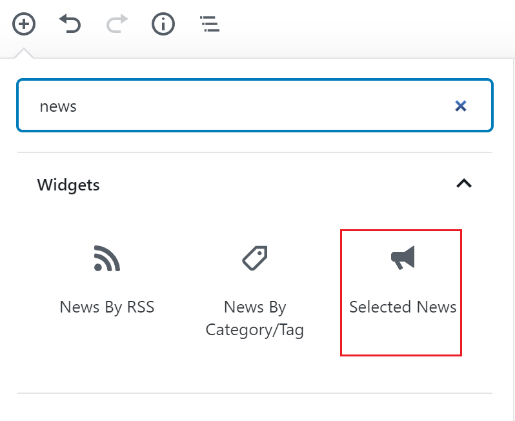
Task: Click the Add block plus icon
Action: tap(24, 24)
